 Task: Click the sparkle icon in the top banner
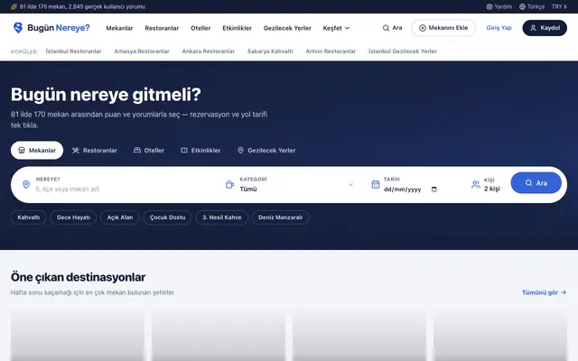click(x=14, y=6)
